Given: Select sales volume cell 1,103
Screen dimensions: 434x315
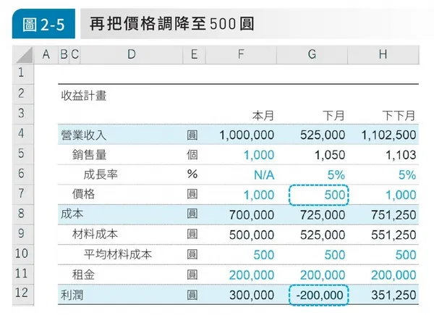Looking at the screenshot, I should point(401,155).
